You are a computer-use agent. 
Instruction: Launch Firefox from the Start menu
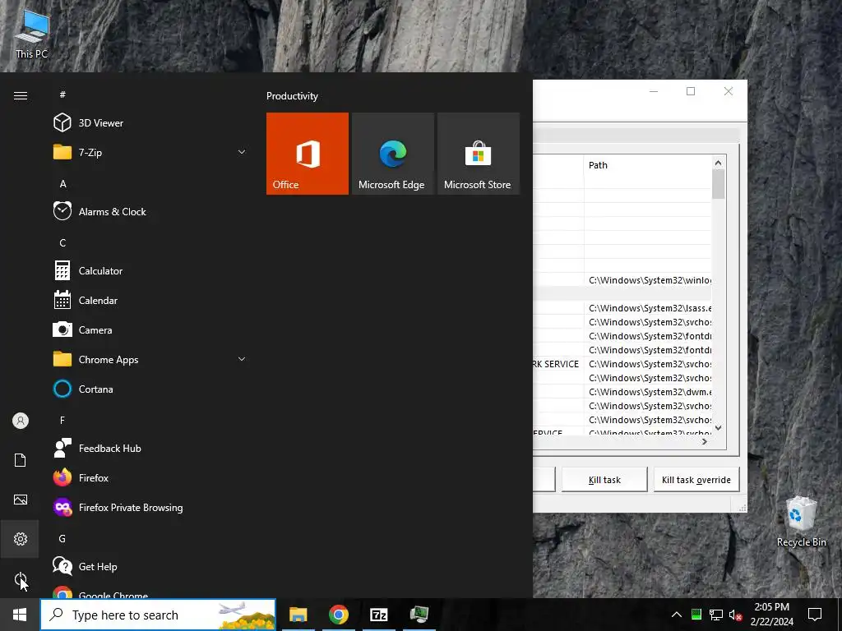[x=150, y=477]
